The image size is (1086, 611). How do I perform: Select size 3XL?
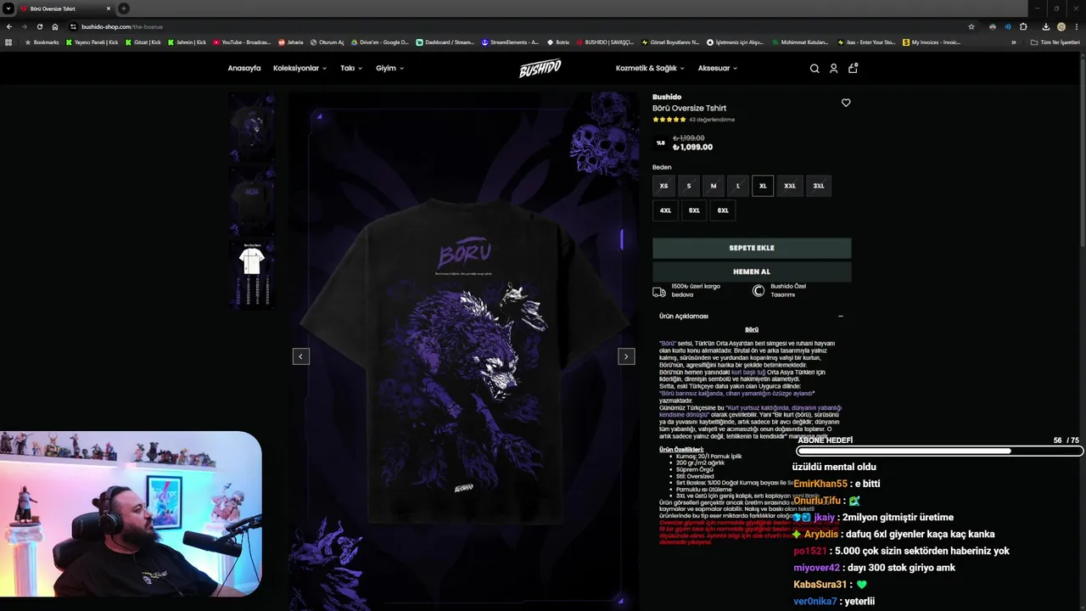(x=819, y=186)
